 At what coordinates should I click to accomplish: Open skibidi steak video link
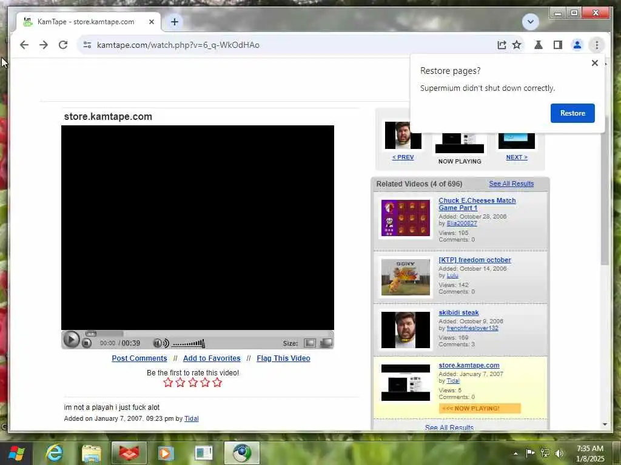(458, 312)
